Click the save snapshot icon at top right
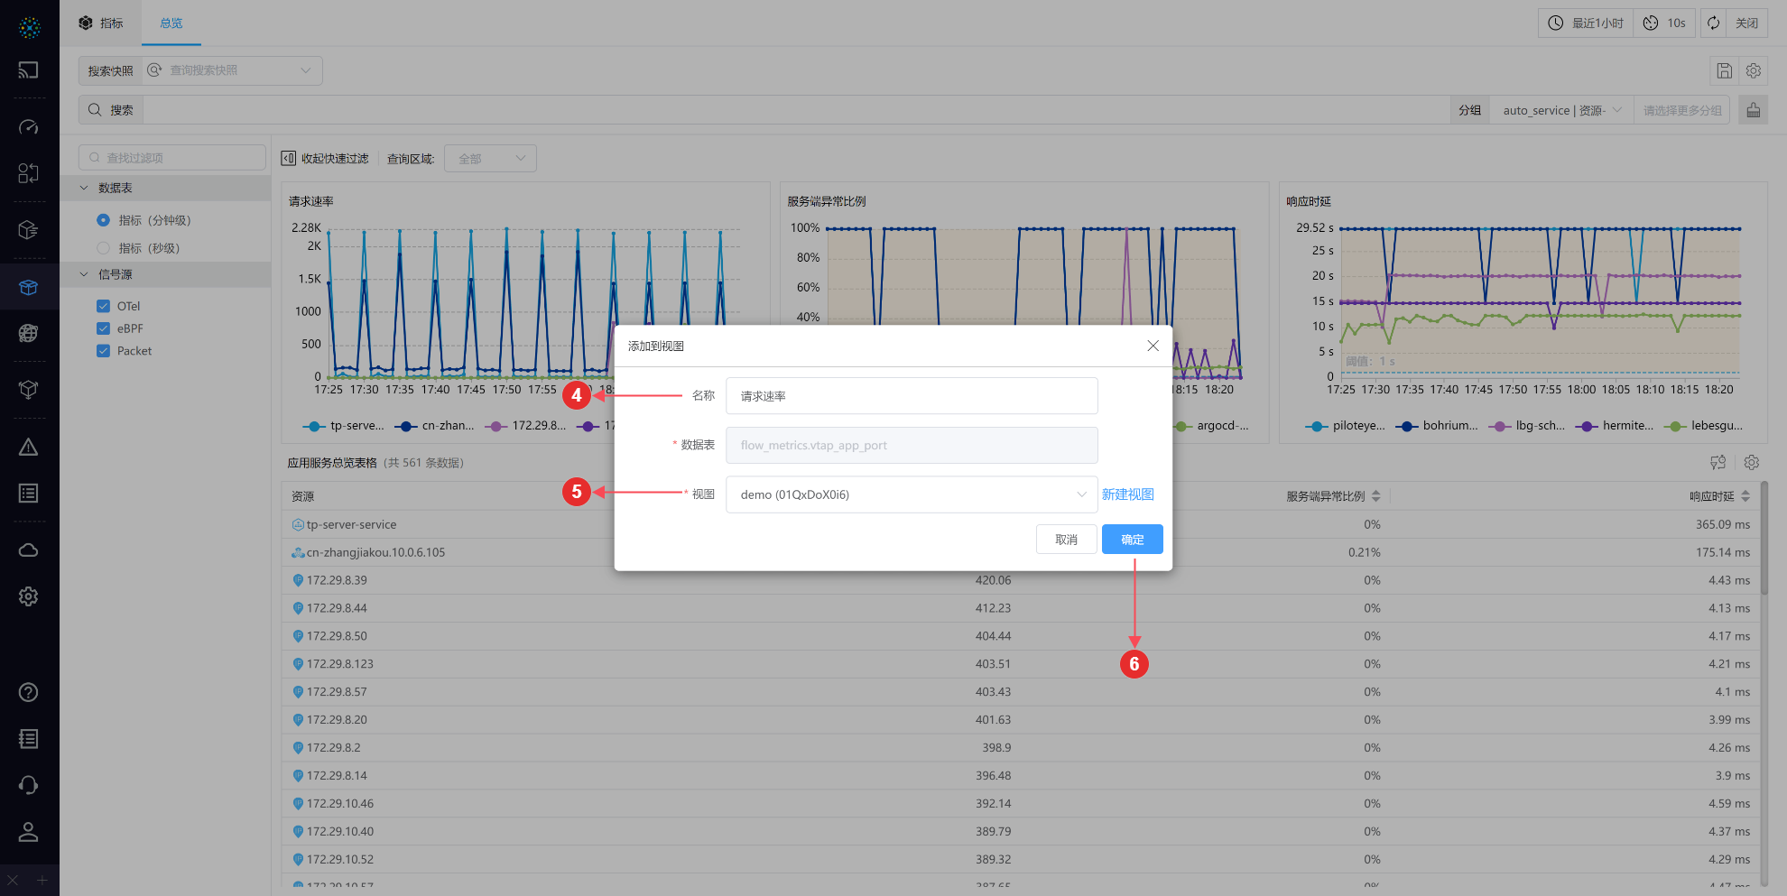Viewport: 1787px width, 896px height. pyautogui.click(x=1724, y=70)
